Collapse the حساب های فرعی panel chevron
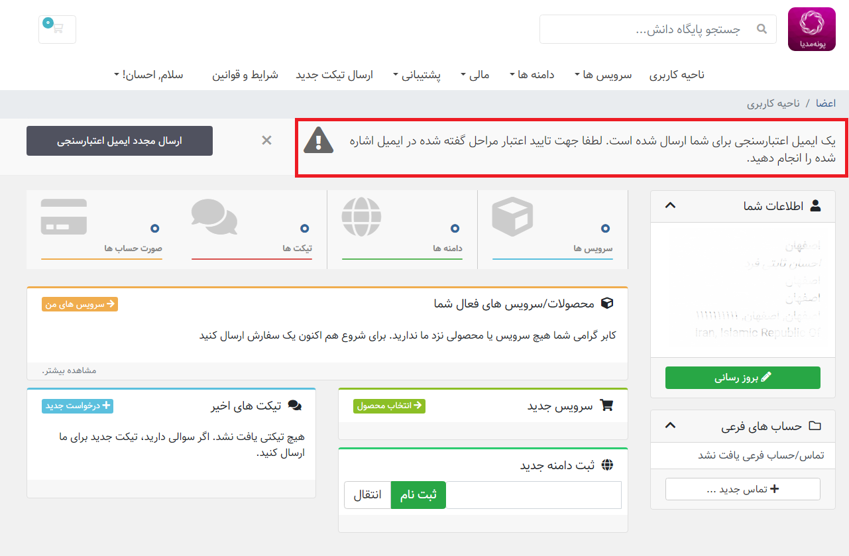The image size is (849, 556). [670, 425]
